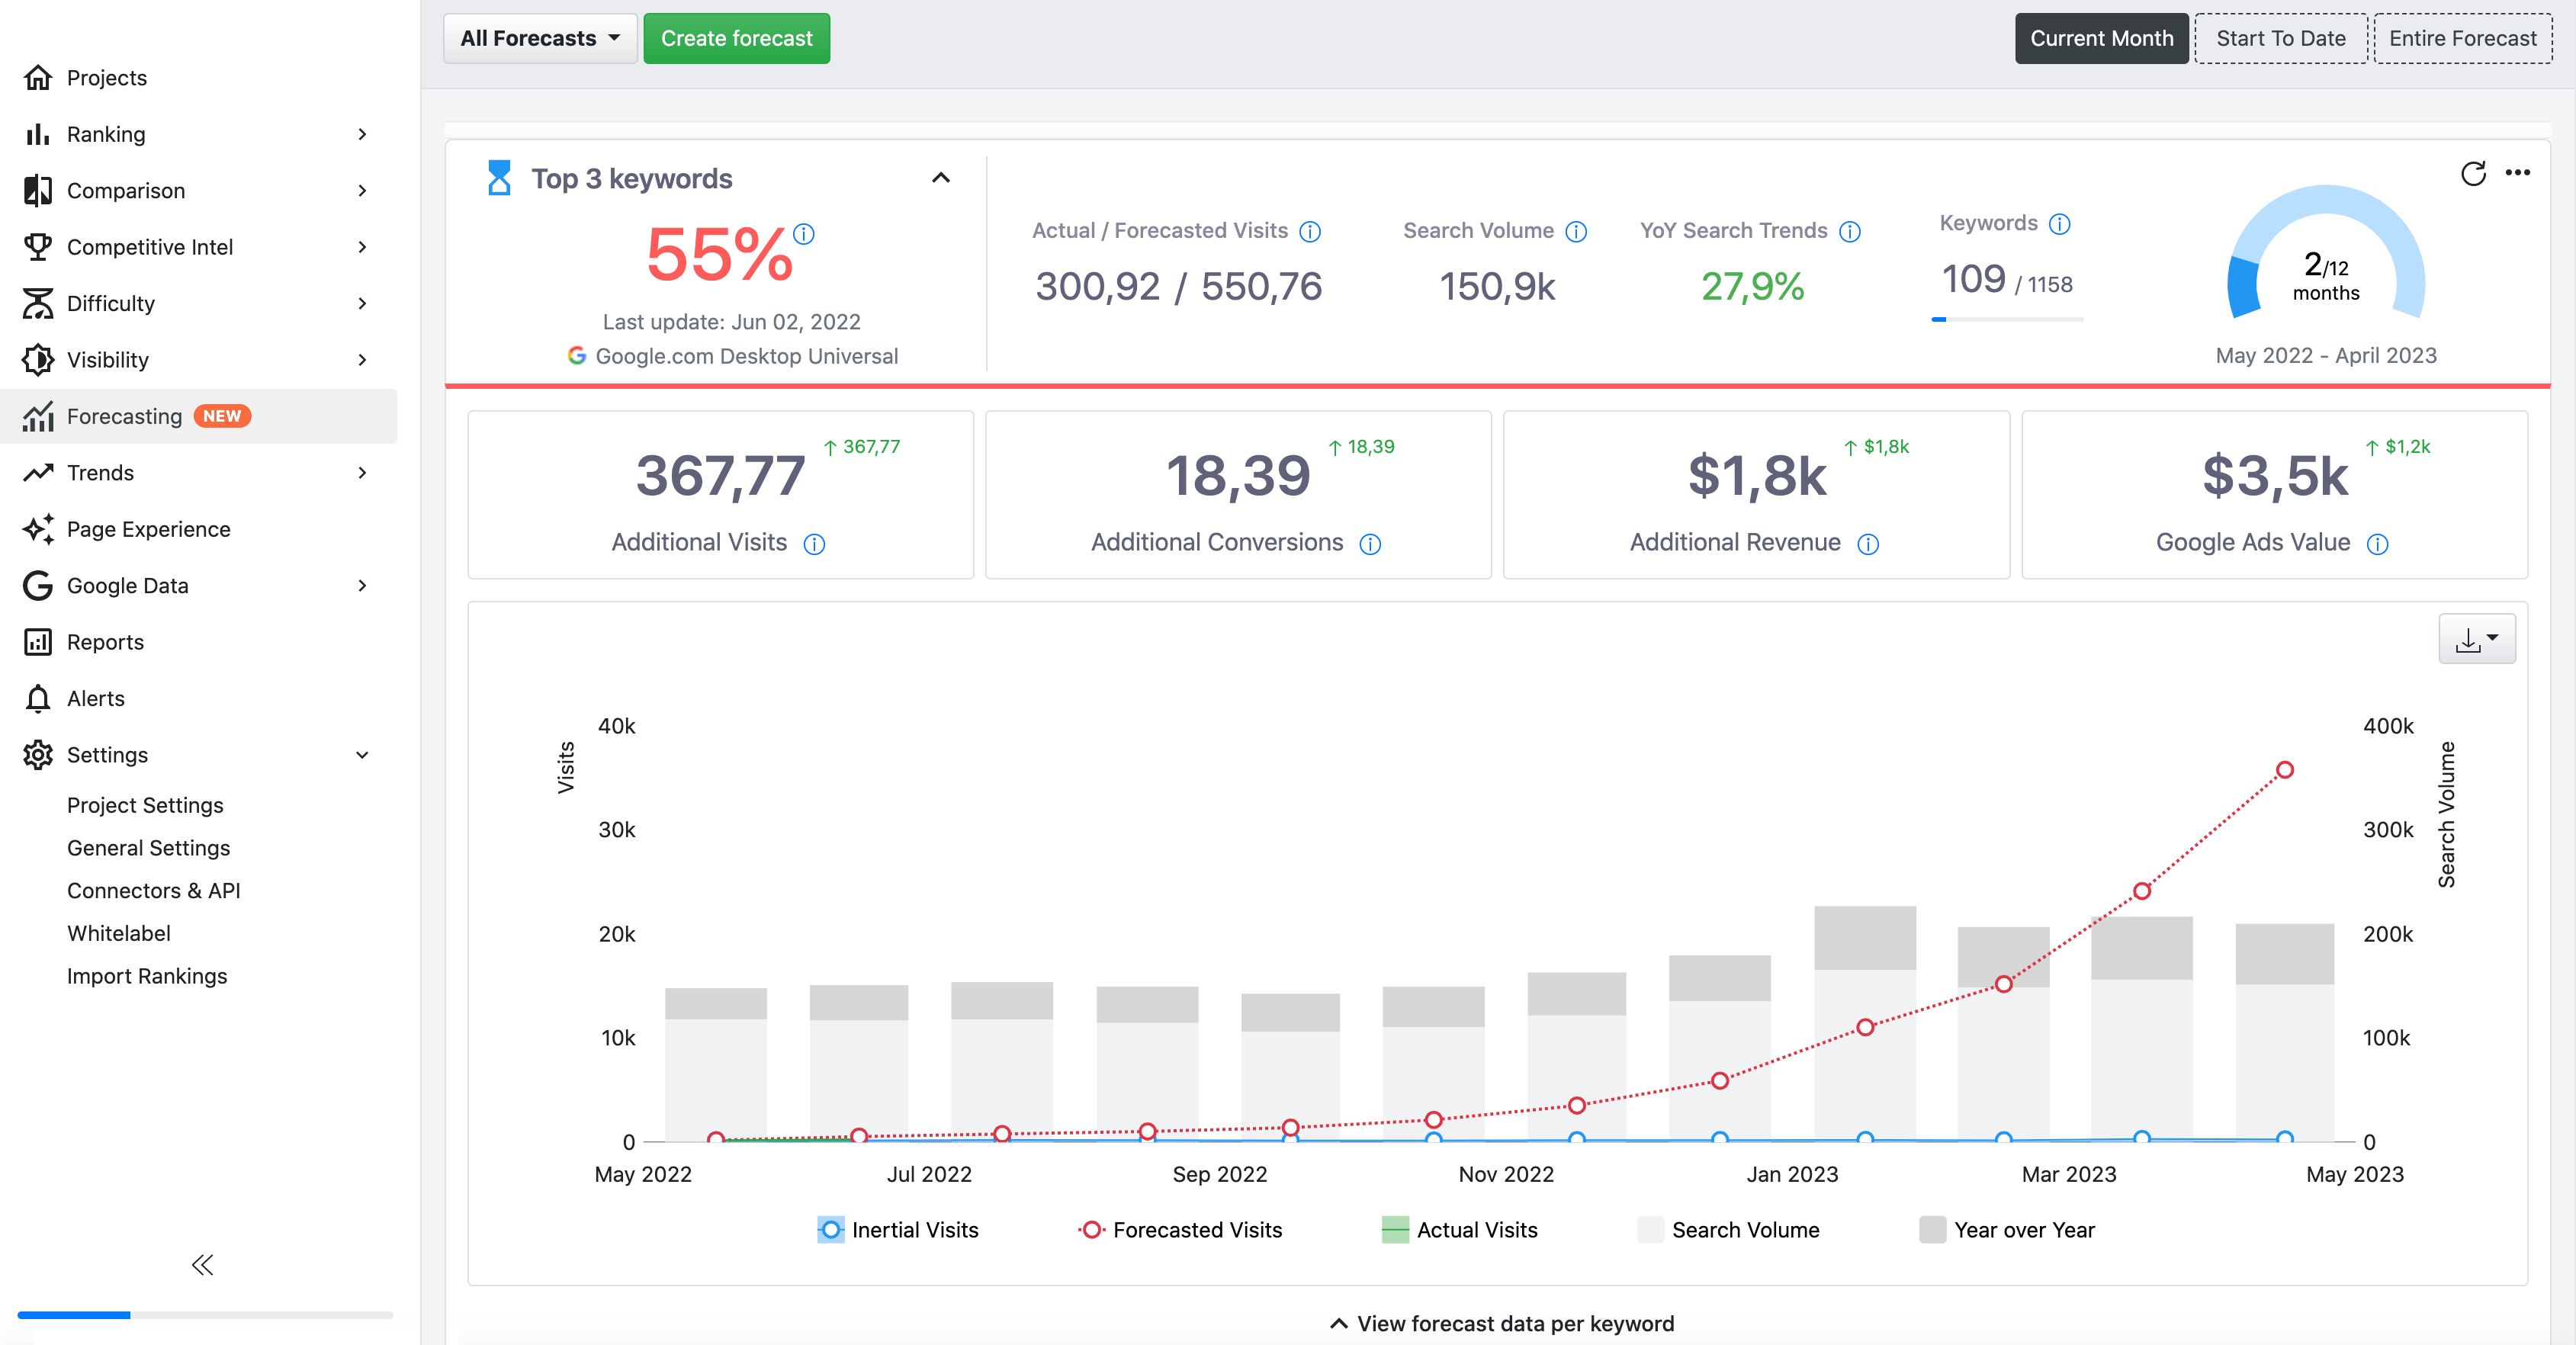
Task: Open Whitelabel submenu item
Action: click(118, 933)
